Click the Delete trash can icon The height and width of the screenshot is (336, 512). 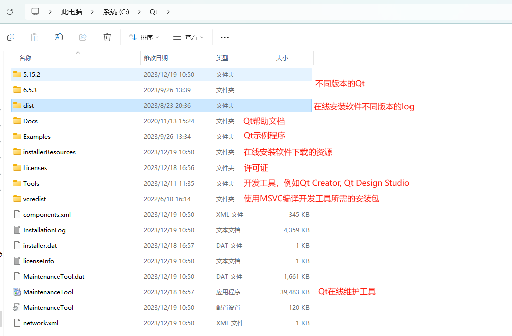(107, 37)
